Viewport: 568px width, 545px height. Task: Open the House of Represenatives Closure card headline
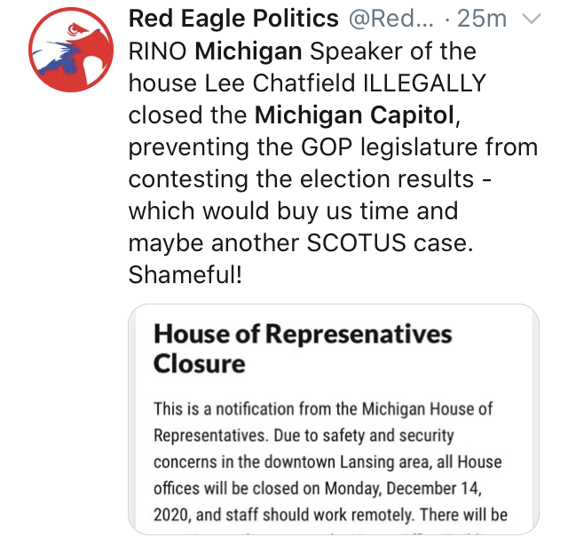pyautogui.click(x=303, y=348)
